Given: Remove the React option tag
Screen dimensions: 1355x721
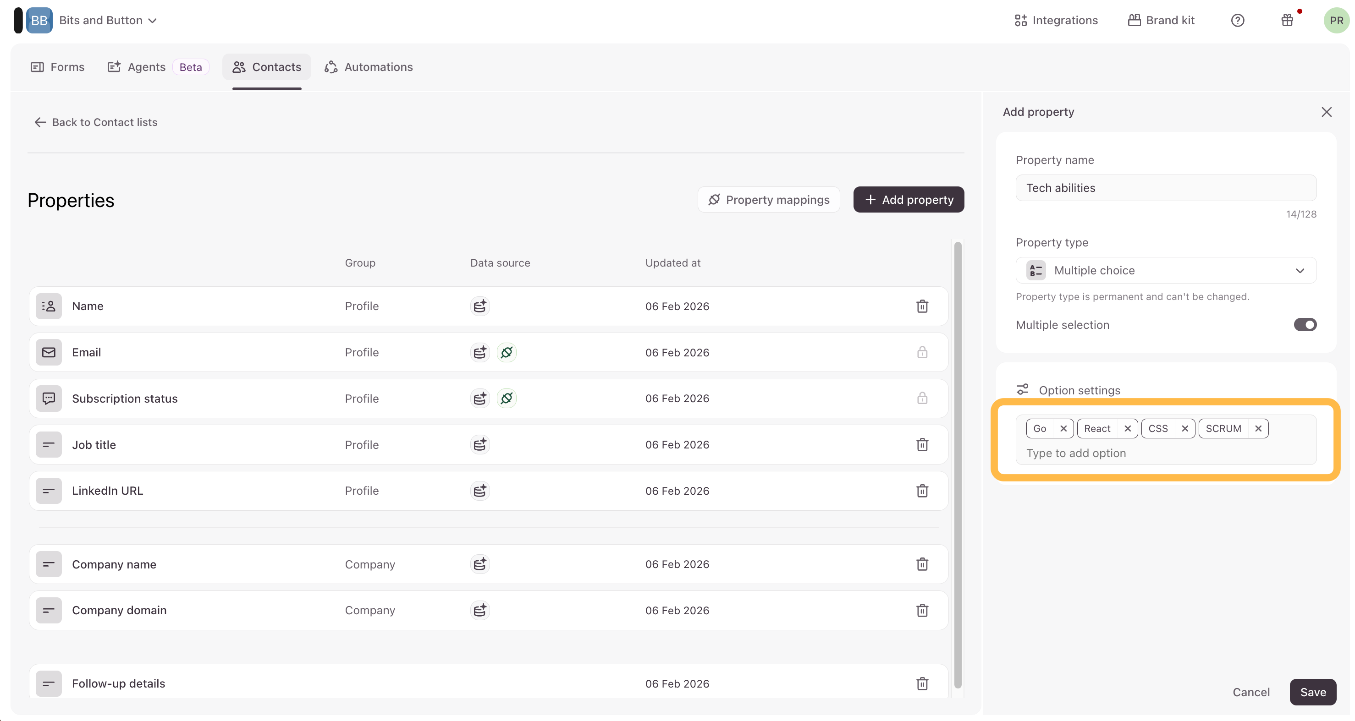Looking at the screenshot, I should click(1127, 428).
